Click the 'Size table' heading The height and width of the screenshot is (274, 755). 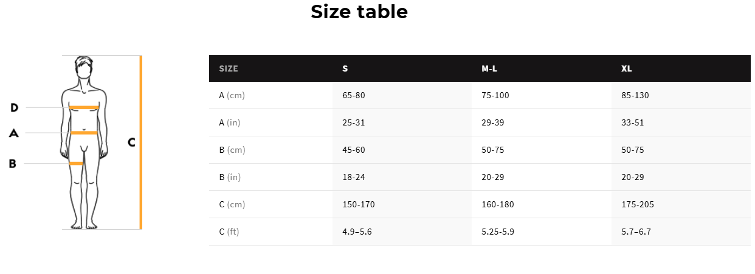pos(359,12)
